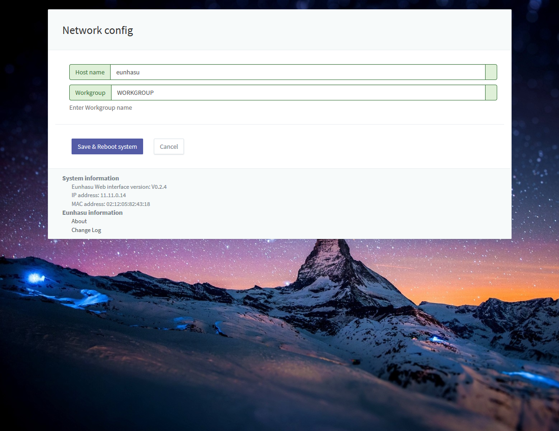
Task: Open the About link
Action: 79,221
